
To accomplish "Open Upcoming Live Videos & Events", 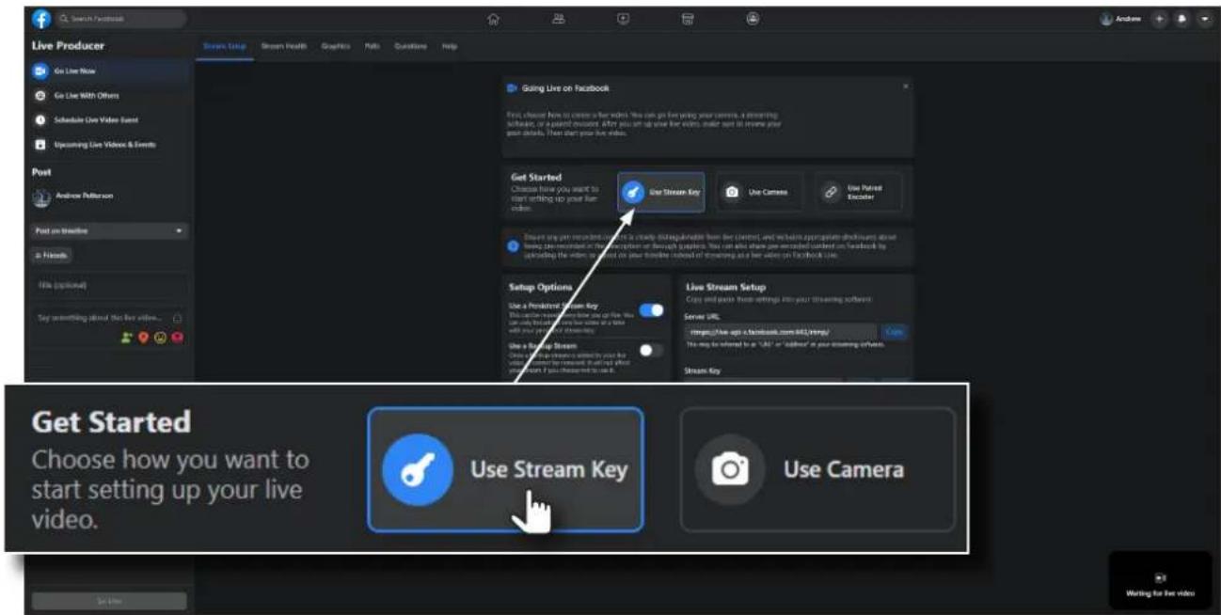I will coord(110,145).
